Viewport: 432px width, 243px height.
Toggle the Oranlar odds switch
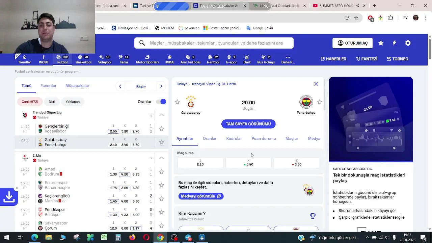tap(161, 102)
